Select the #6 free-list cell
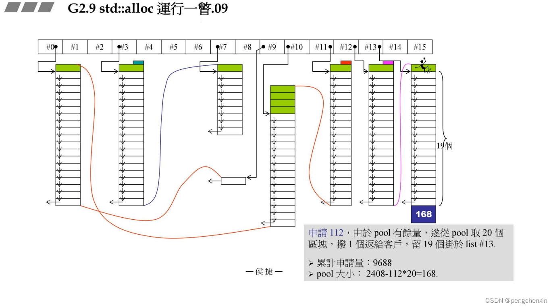 (198, 47)
